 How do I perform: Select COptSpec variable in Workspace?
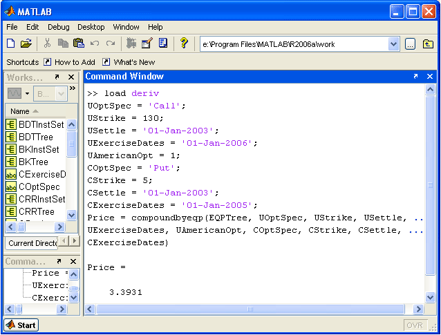coord(35,186)
